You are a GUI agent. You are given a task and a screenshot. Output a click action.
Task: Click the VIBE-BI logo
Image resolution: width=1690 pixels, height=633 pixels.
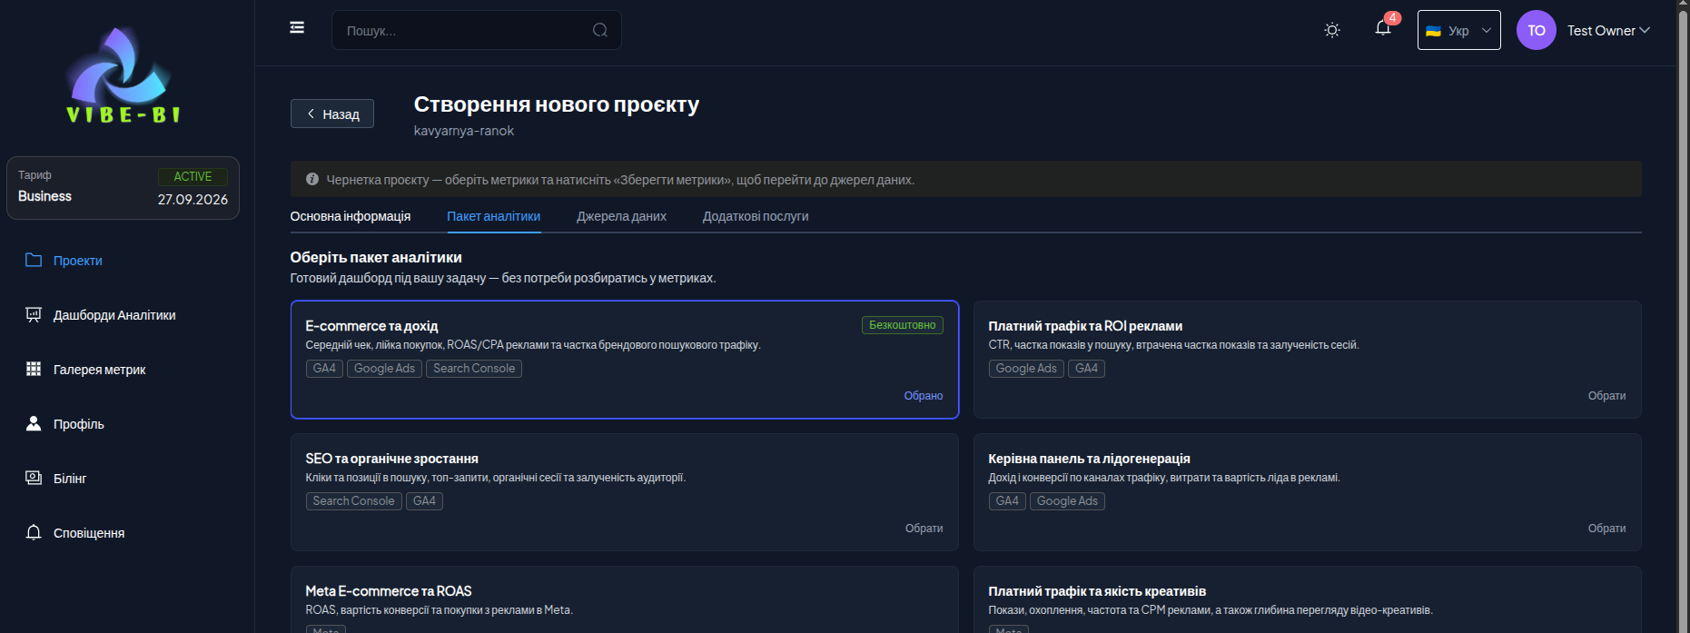(123, 75)
